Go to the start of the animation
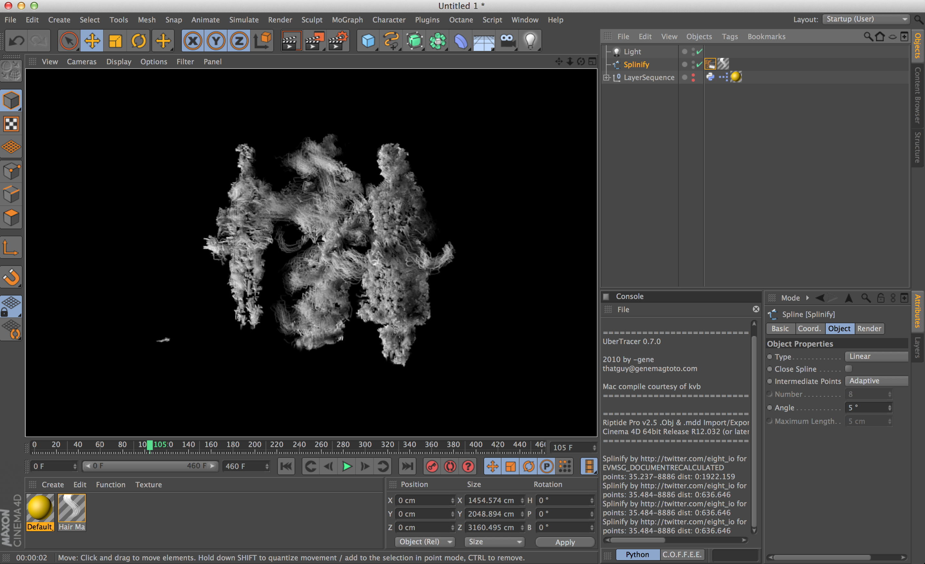Viewport: 925px width, 564px height. point(286,466)
